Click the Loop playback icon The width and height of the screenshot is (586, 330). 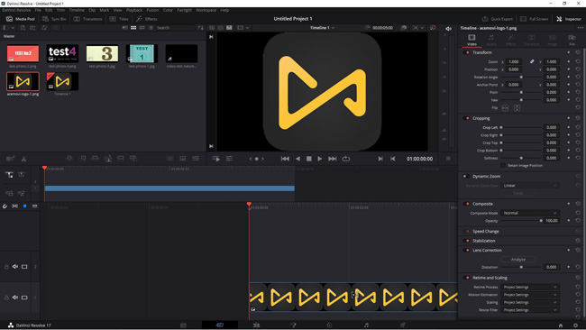coord(346,159)
